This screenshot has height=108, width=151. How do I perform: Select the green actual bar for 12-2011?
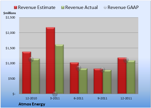(x=131, y=77)
